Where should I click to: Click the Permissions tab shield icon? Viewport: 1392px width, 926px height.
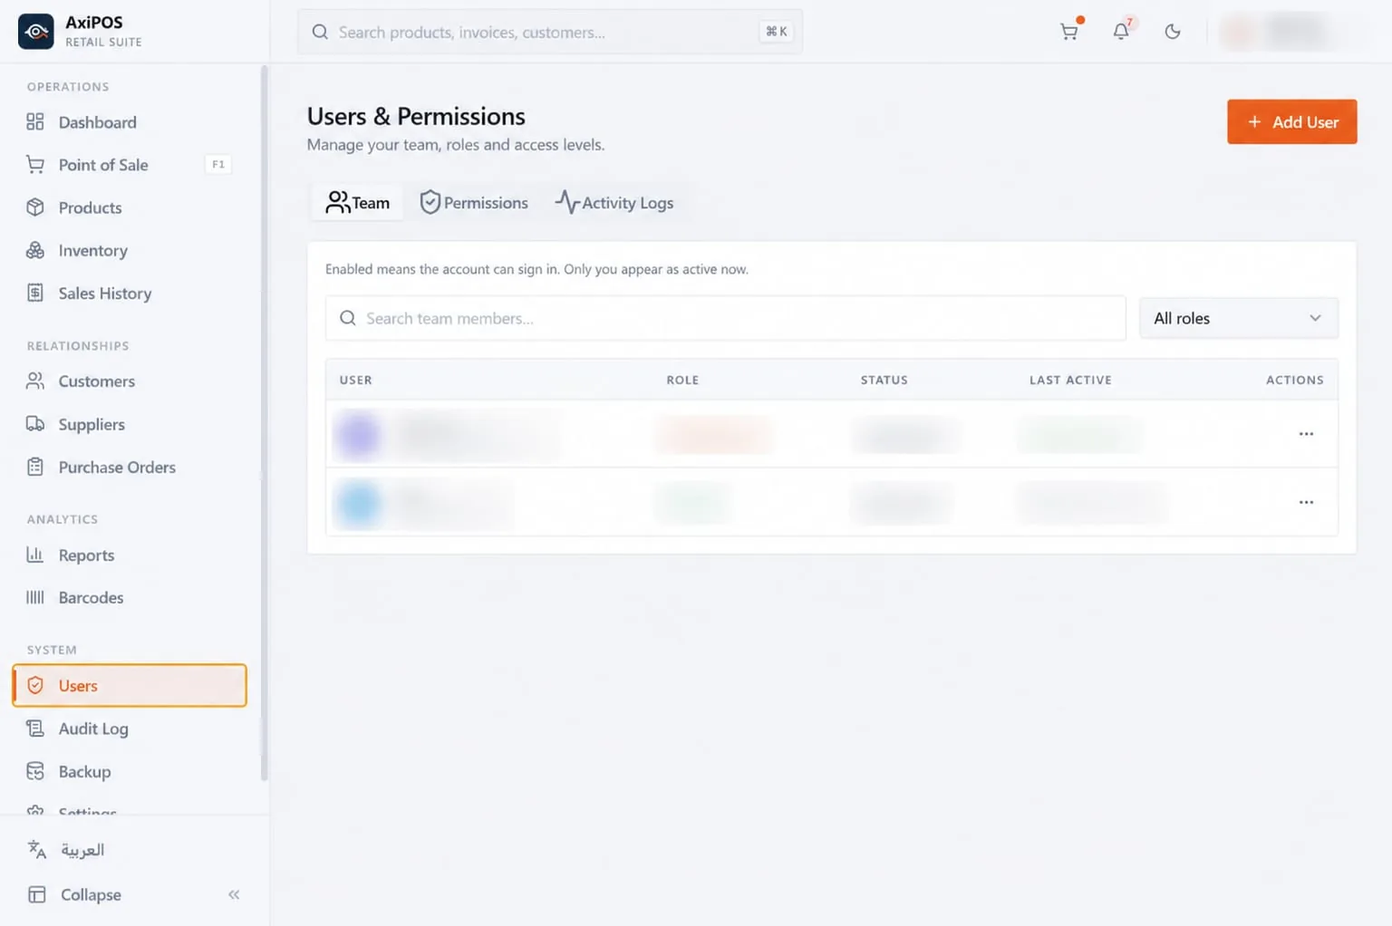[x=430, y=202]
